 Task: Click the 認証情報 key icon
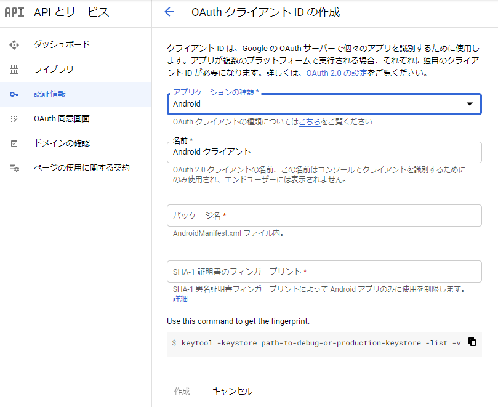tap(14, 94)
